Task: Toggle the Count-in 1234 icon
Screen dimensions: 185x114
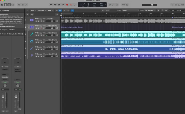Action: [123, 5]
